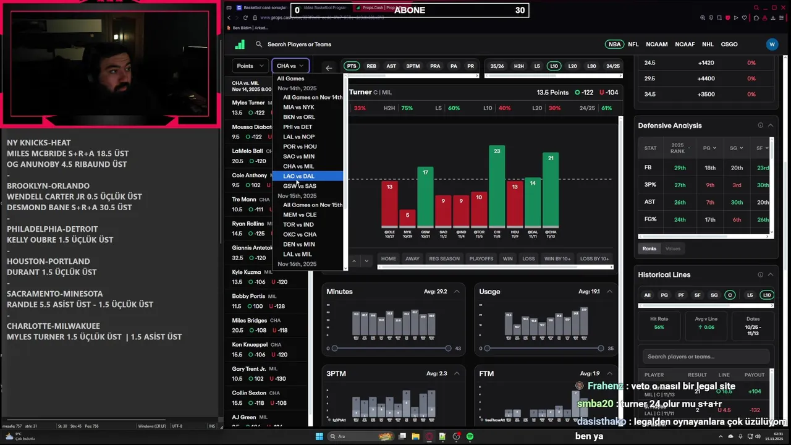791x445 pixels.
Task: Click the Search Players or Teams field
Action: tap(299, 44)
